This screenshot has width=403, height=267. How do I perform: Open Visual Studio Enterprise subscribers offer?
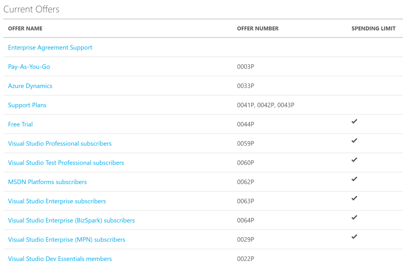tap(57, 201)
